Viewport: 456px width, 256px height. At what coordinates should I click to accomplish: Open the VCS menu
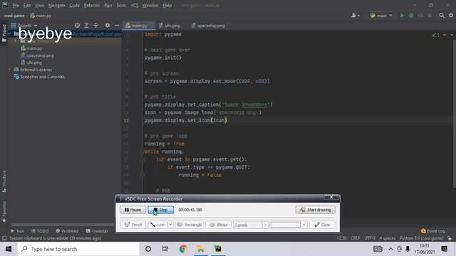pyautogui.click(x=135, y=5)
